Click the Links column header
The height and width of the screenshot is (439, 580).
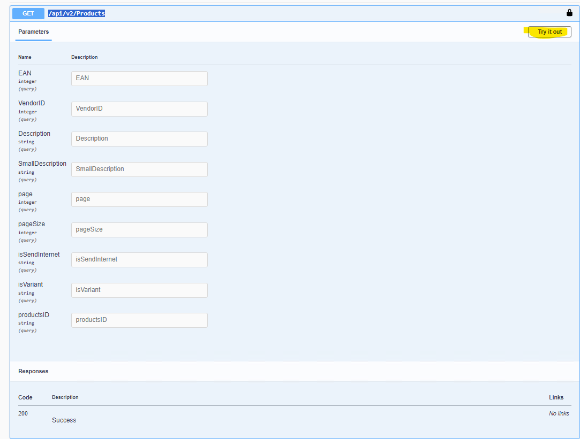[556, 397]
